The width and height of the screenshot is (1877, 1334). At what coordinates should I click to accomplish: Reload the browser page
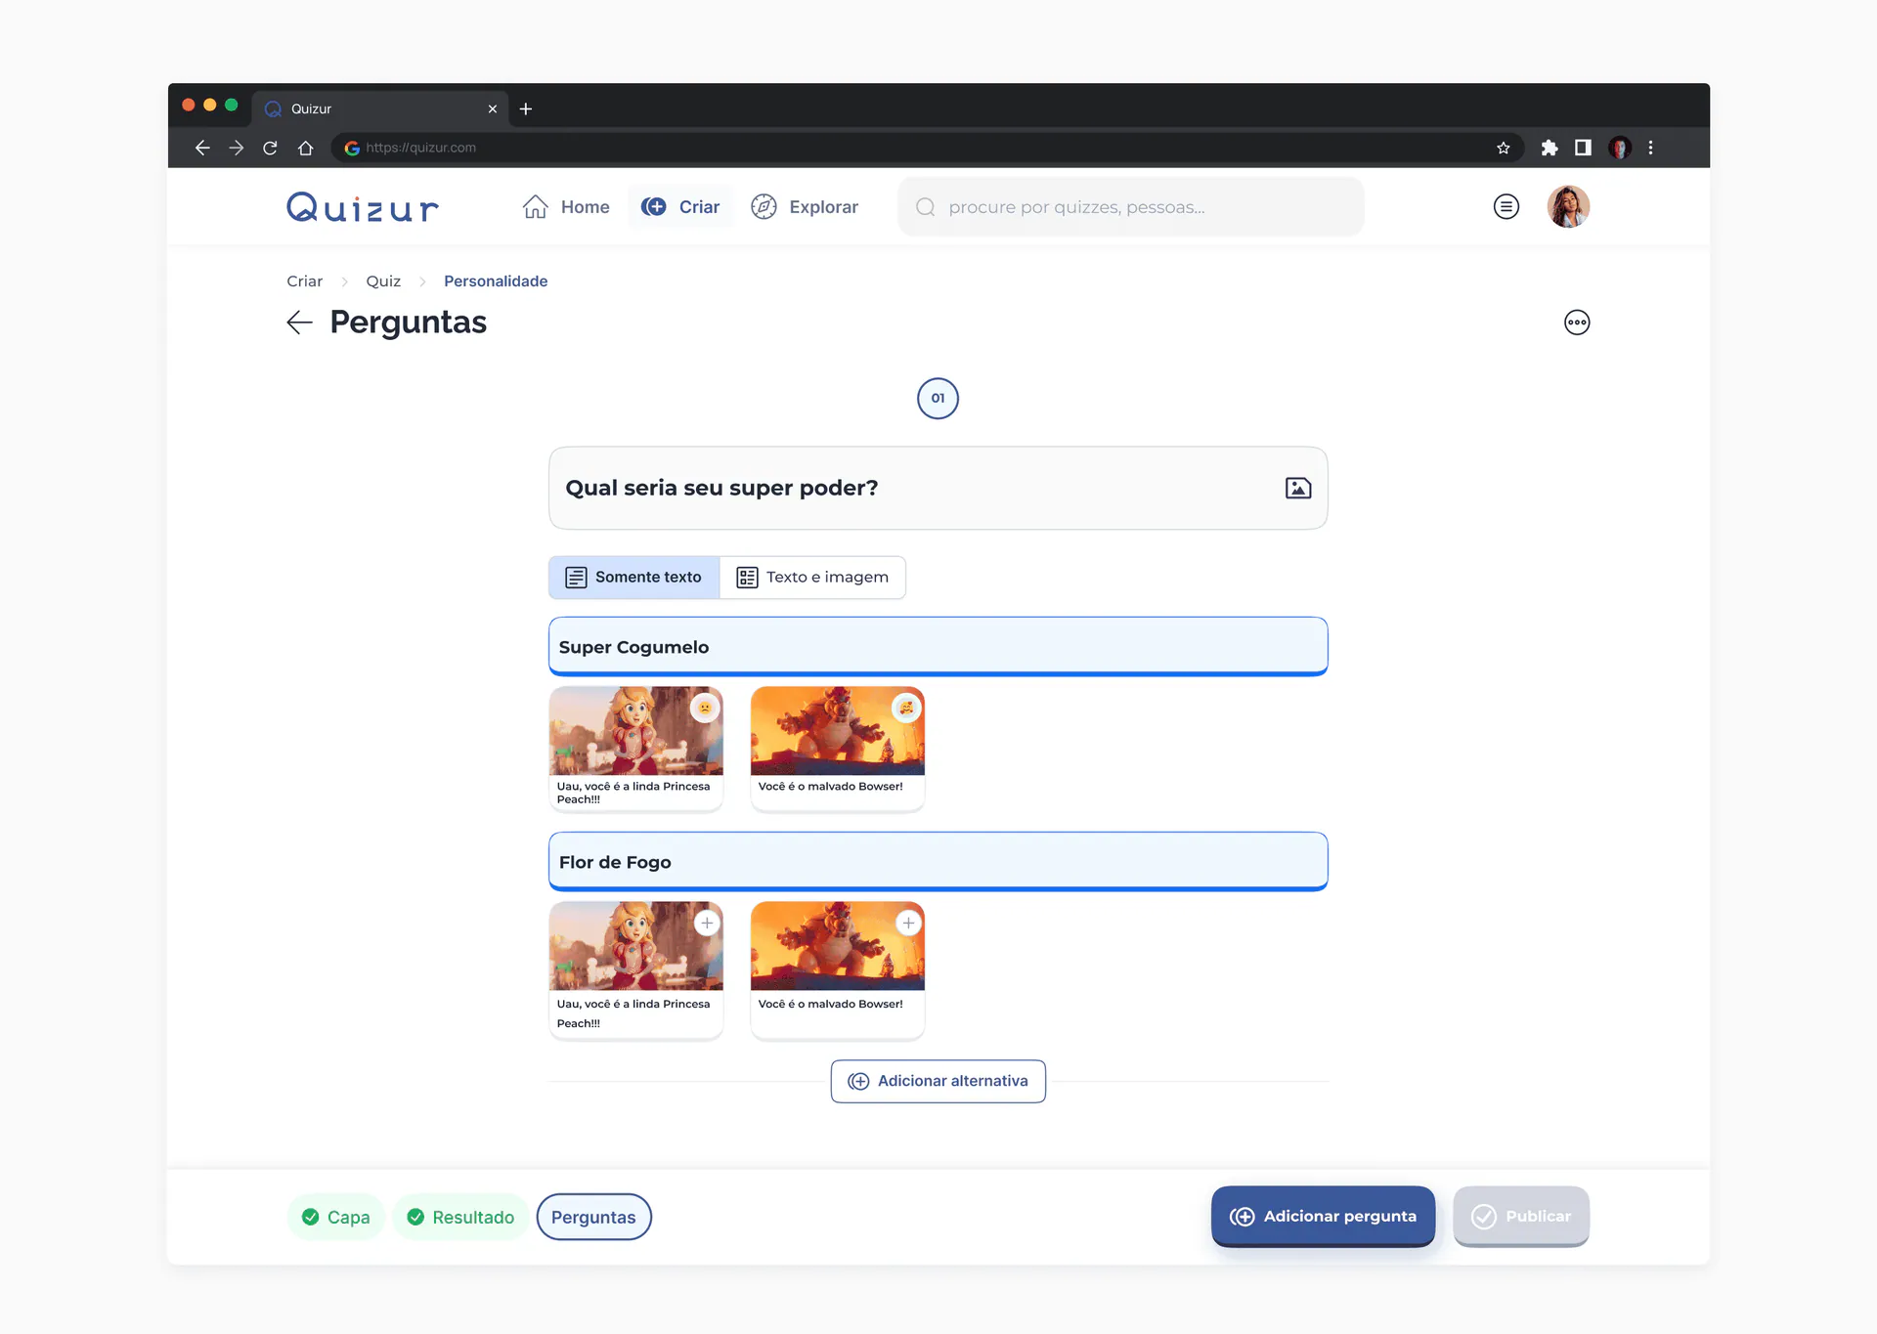pos(270,148)
